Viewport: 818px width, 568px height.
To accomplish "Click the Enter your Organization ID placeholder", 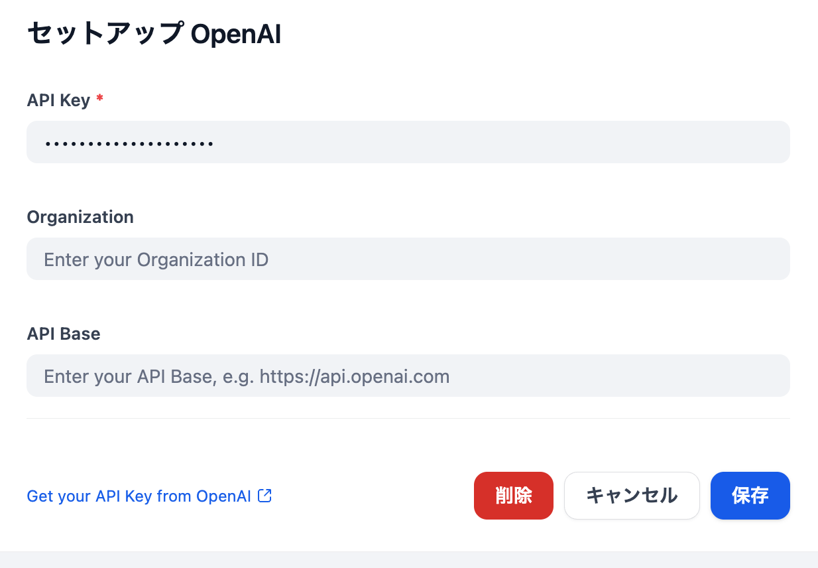I will click(x=156, y=259).
